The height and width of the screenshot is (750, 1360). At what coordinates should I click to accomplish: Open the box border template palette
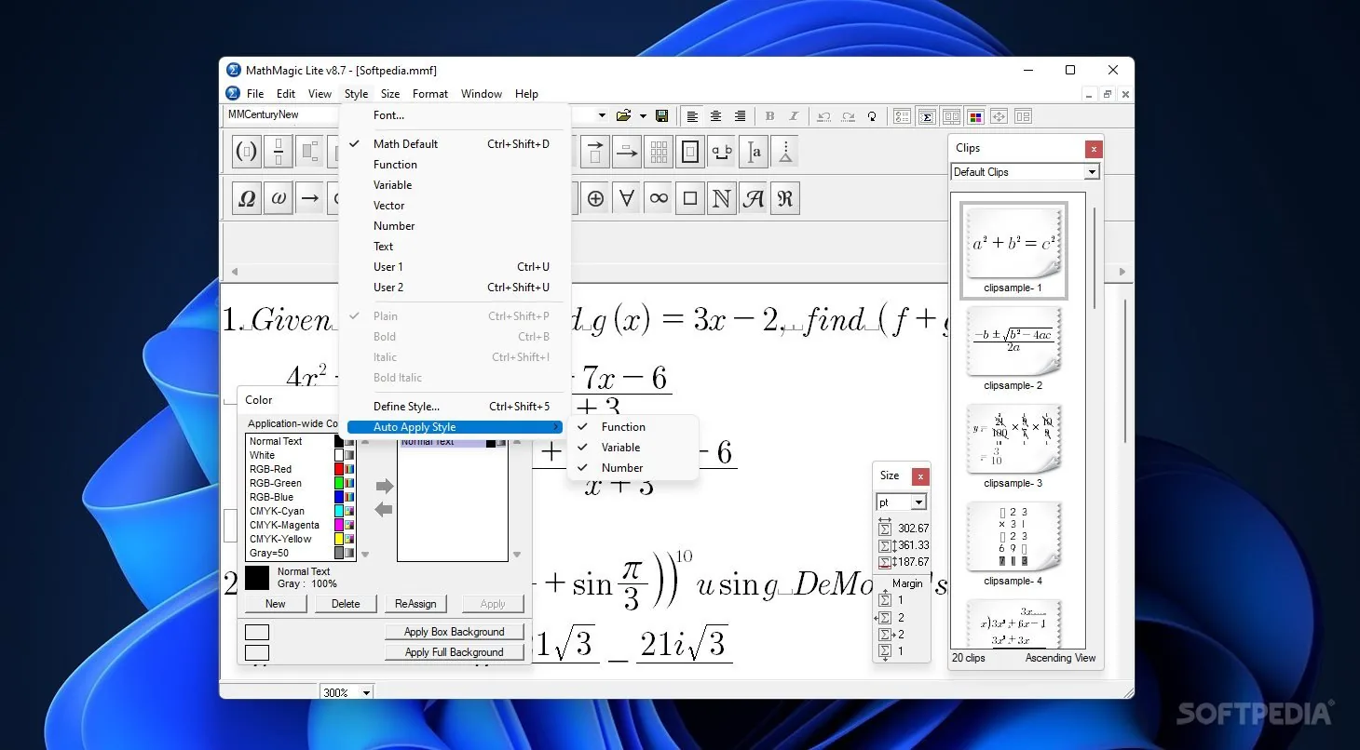[x=690, y=151]
